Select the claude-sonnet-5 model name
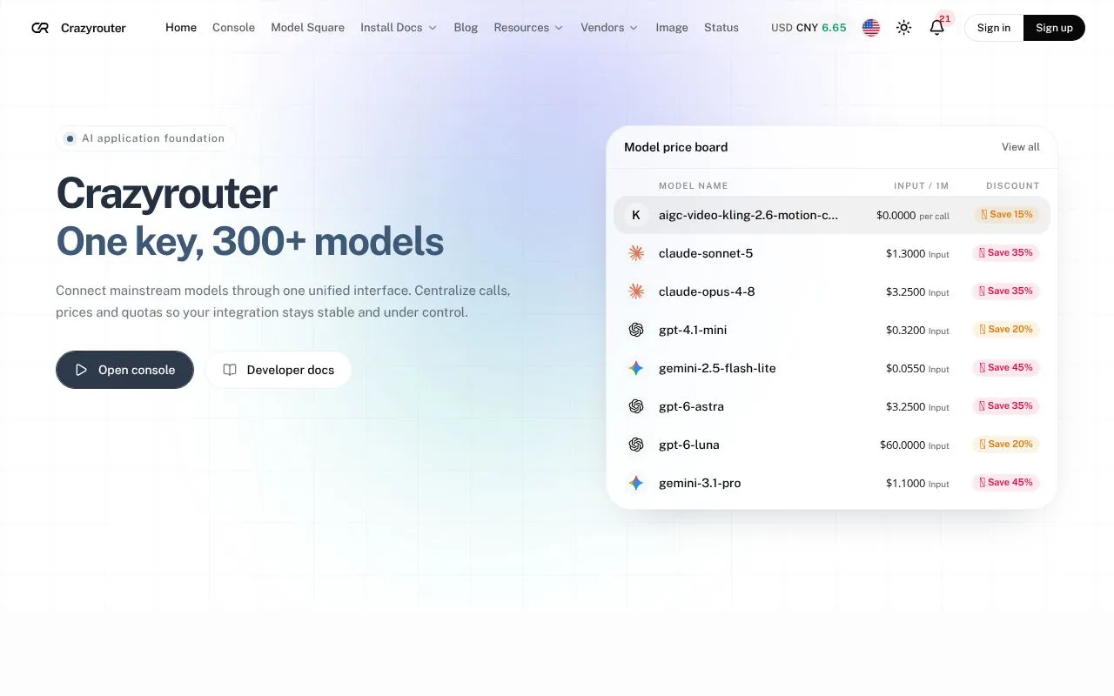Image resolution: width=1114 pixels, height=696 pixels. click(706, 253)
